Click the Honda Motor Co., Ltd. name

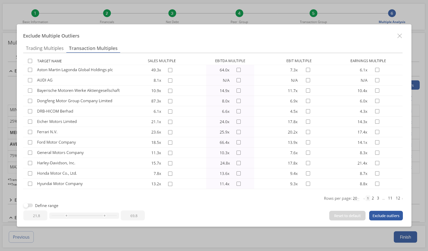57,173
